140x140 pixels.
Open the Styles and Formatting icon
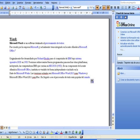[57, 8]
